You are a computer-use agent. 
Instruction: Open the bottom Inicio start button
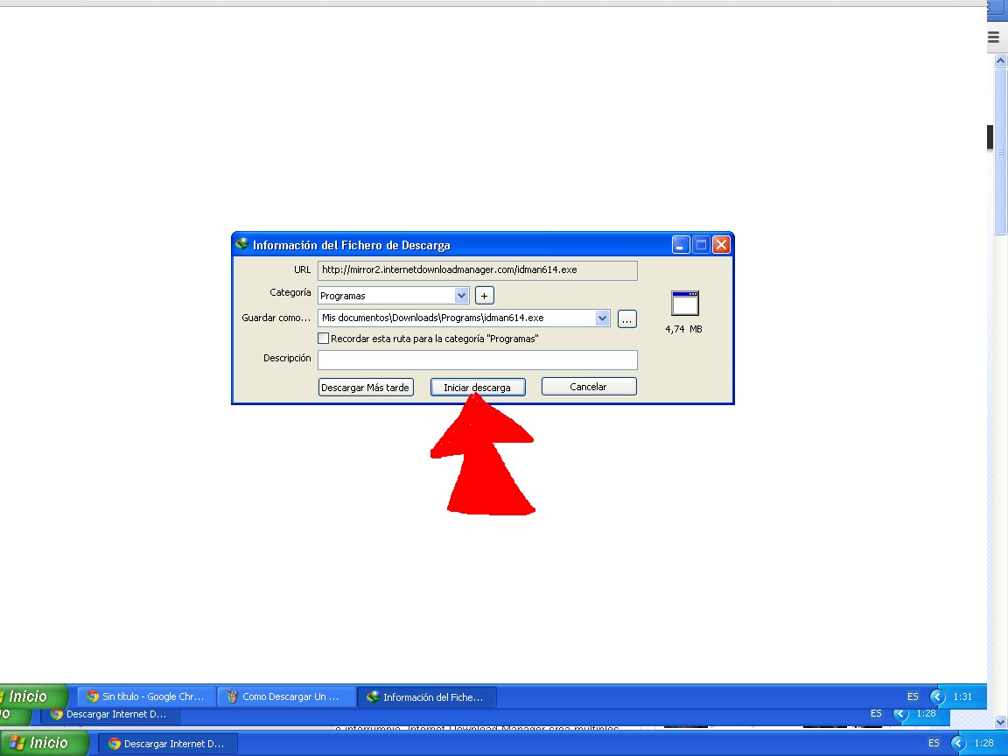point(44,743)
